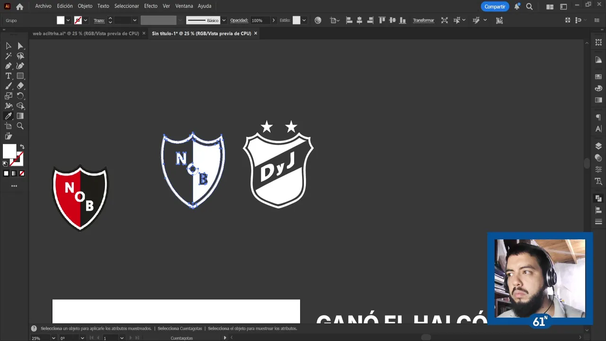The height and width of the screenshot is (341, 606).
Task: Click the toolbar fill color swatch
Action: tap(9, 152)
